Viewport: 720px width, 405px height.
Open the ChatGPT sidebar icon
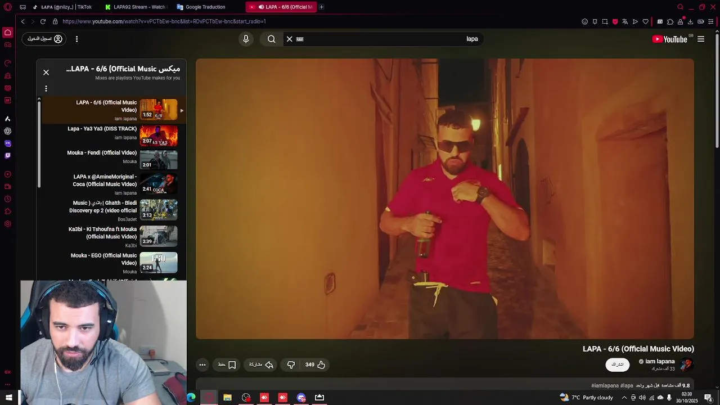click(7, 131)
